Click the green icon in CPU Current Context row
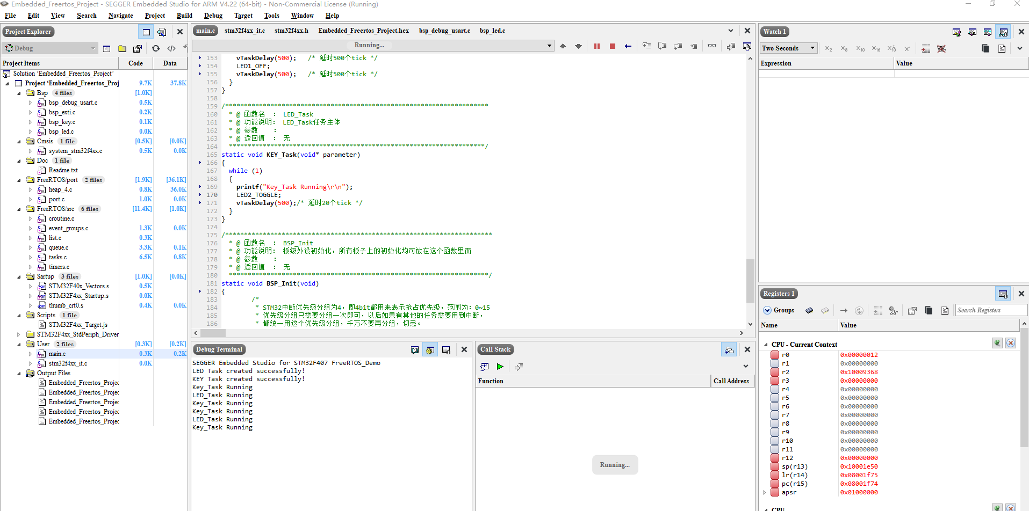1029x511 pixels. click(x=997, y=343)
